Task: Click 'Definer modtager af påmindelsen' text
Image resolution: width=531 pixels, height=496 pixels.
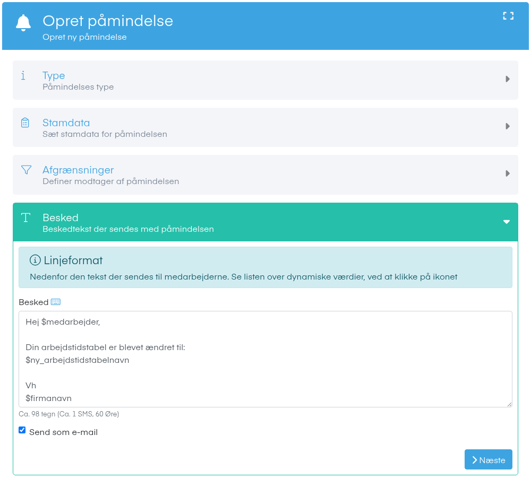Action: 111,181
